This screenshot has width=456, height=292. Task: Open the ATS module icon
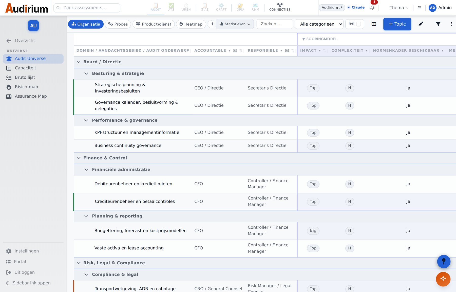[x=171, y=7]
